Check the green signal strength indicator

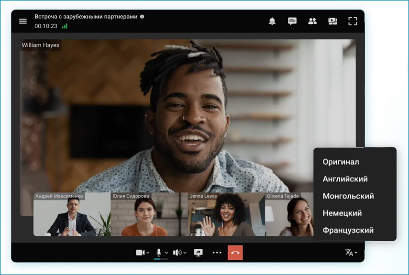tap(65, 26)
